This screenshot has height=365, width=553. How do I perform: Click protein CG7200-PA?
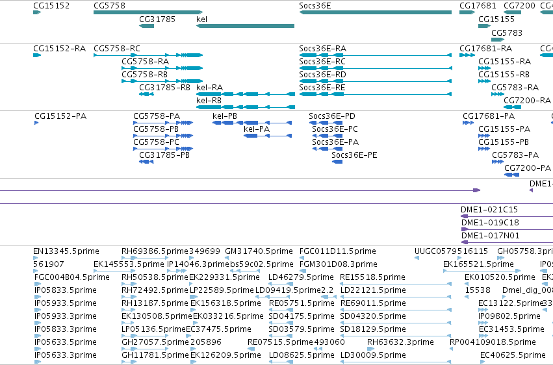click(512, 175)
